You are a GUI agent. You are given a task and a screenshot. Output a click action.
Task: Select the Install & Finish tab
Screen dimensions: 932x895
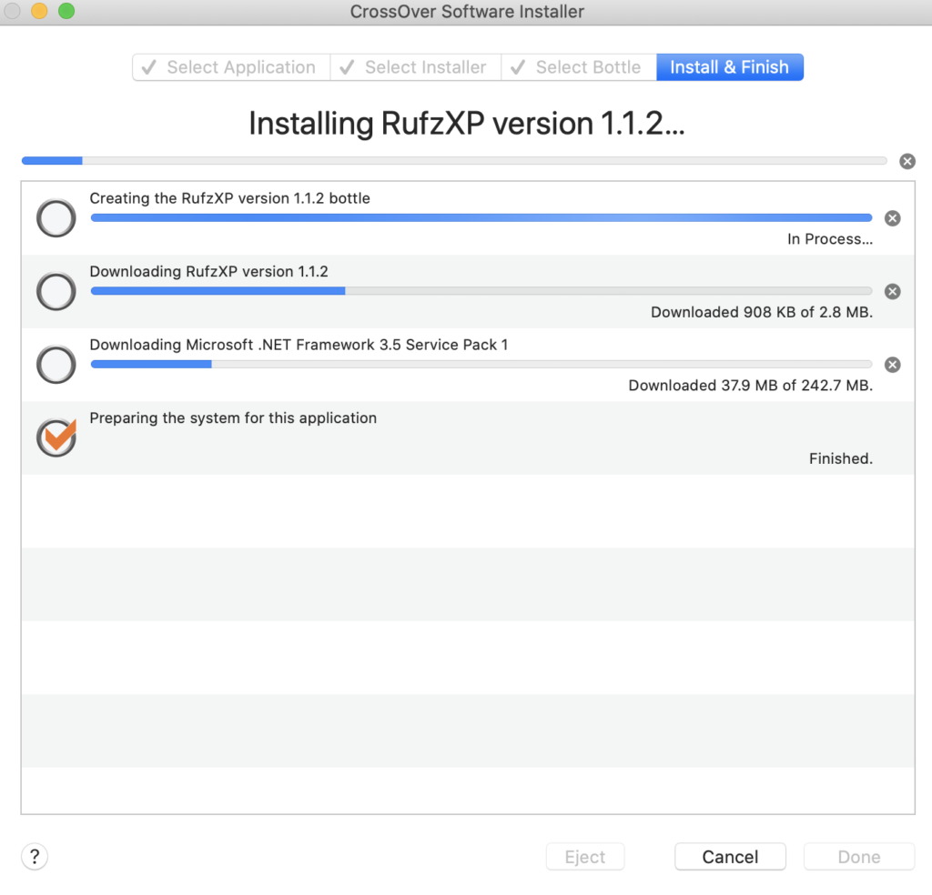[x=729, y=67]
